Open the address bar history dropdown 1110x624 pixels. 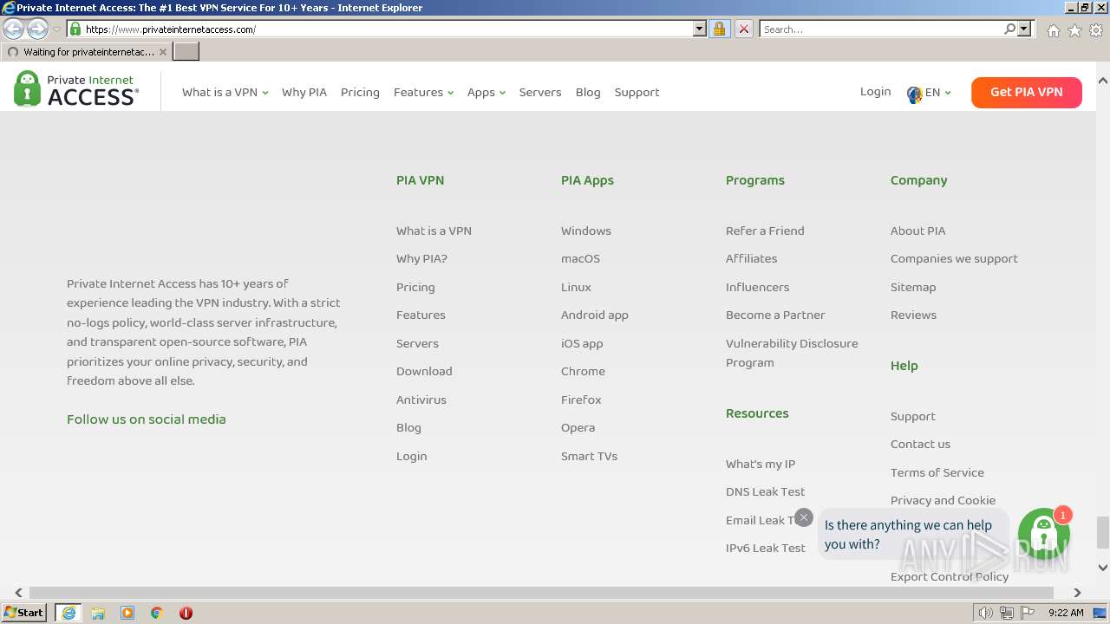[x=700, y=29]
